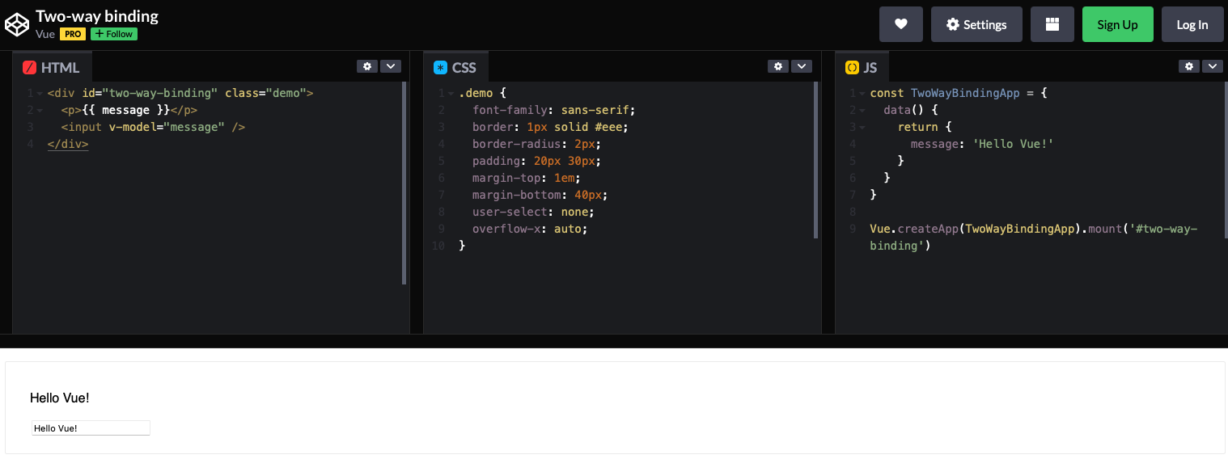Select the CSS editor tab
The width and height of the screenshot is (1228, 459).
coord(455,67)
